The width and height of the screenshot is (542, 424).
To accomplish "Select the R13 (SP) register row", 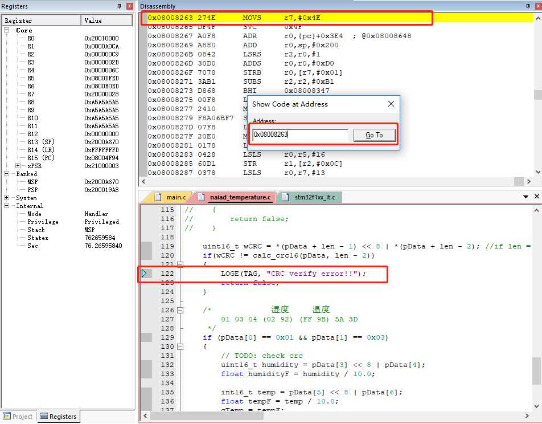I will 67,142.
